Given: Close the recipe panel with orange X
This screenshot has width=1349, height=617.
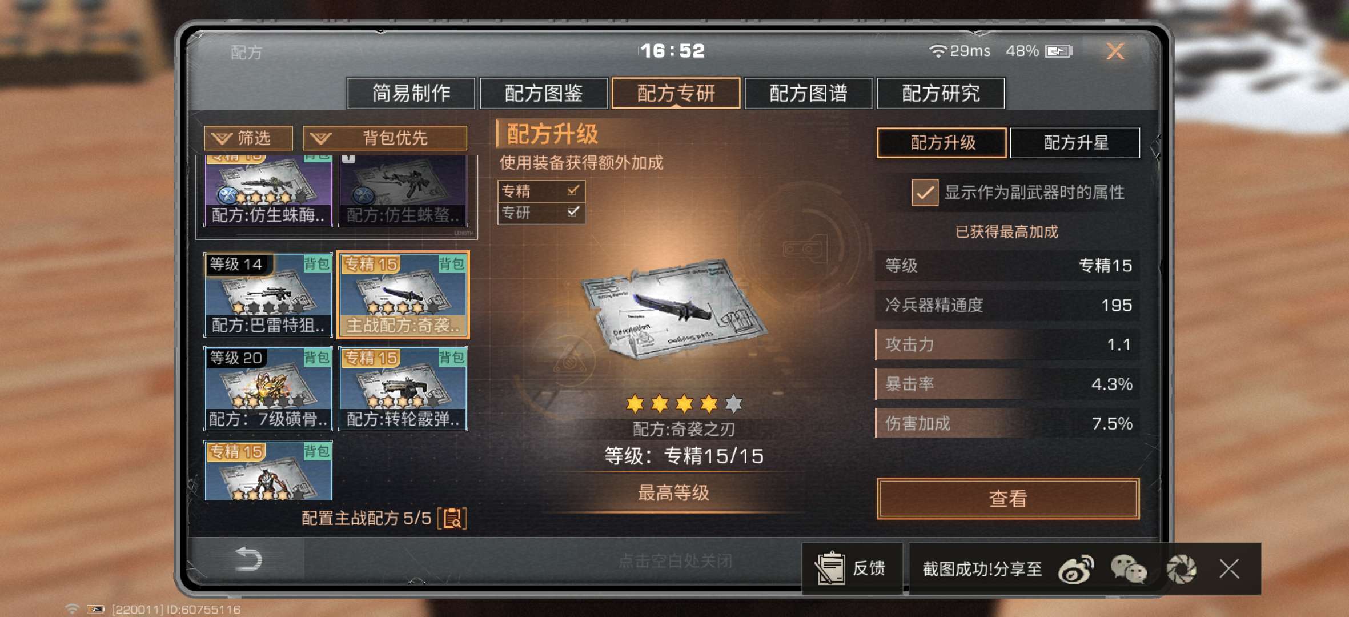Looking at the screenshot, I should click(1115, 51).
